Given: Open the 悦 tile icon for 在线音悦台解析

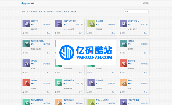Looking at the screenshot, I should [x=26, y=43].
